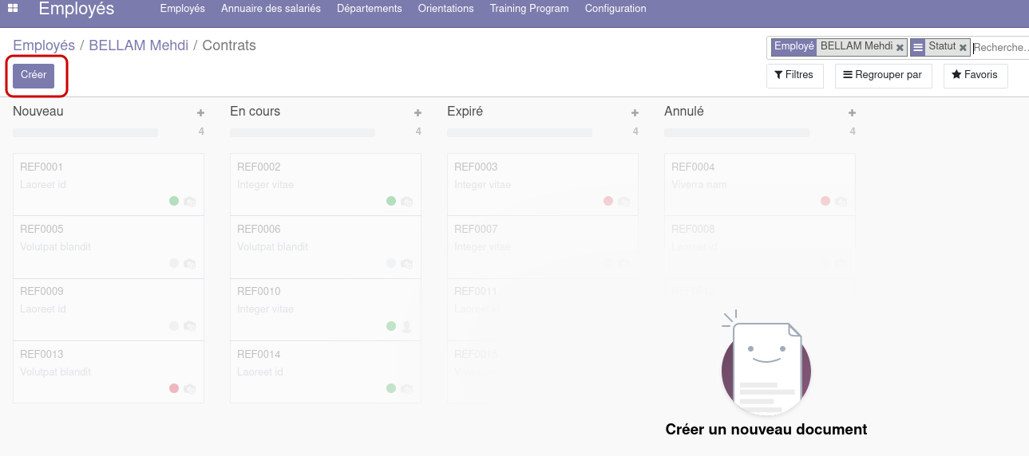
Task: Click the camera avatar icon on REF0004
Action: coord(841,202)
